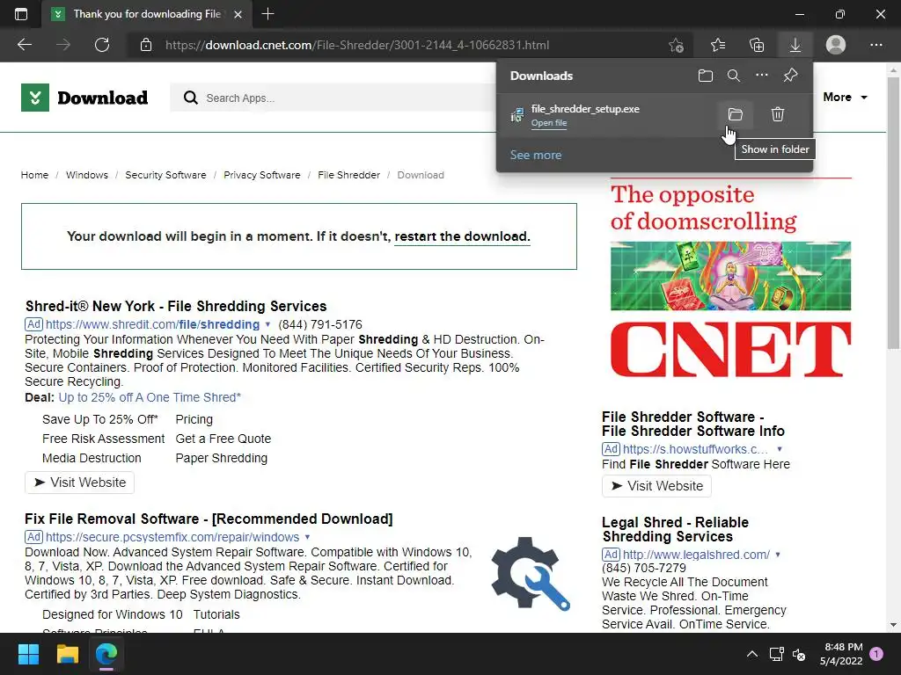The height and width of the screenshot is (675, 901).
Task: Open downloads folder icon in Downloads panel
Action: tap(705, 76)
